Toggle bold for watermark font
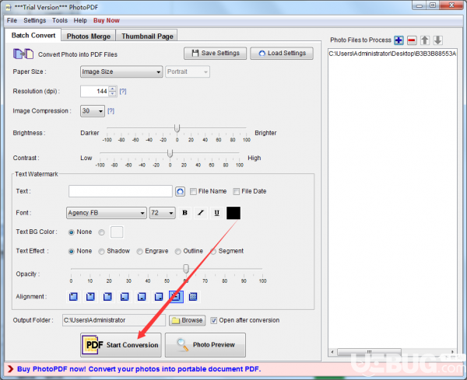 (184, 213)
